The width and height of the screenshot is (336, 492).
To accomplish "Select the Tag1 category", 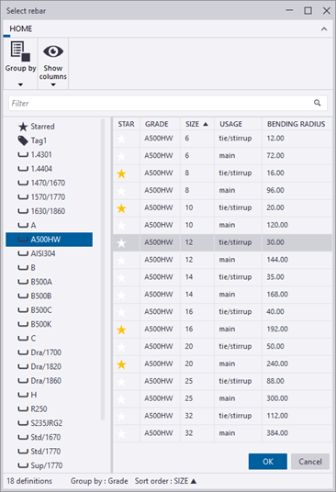I will point(33,140).
